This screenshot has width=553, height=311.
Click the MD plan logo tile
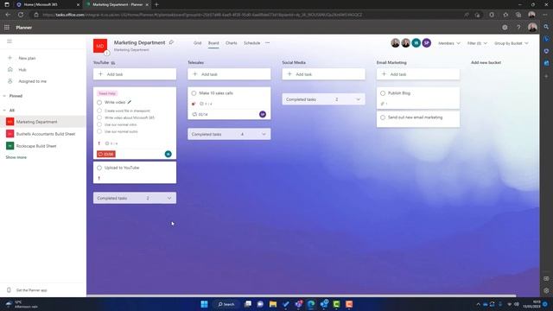click(100, 46)
